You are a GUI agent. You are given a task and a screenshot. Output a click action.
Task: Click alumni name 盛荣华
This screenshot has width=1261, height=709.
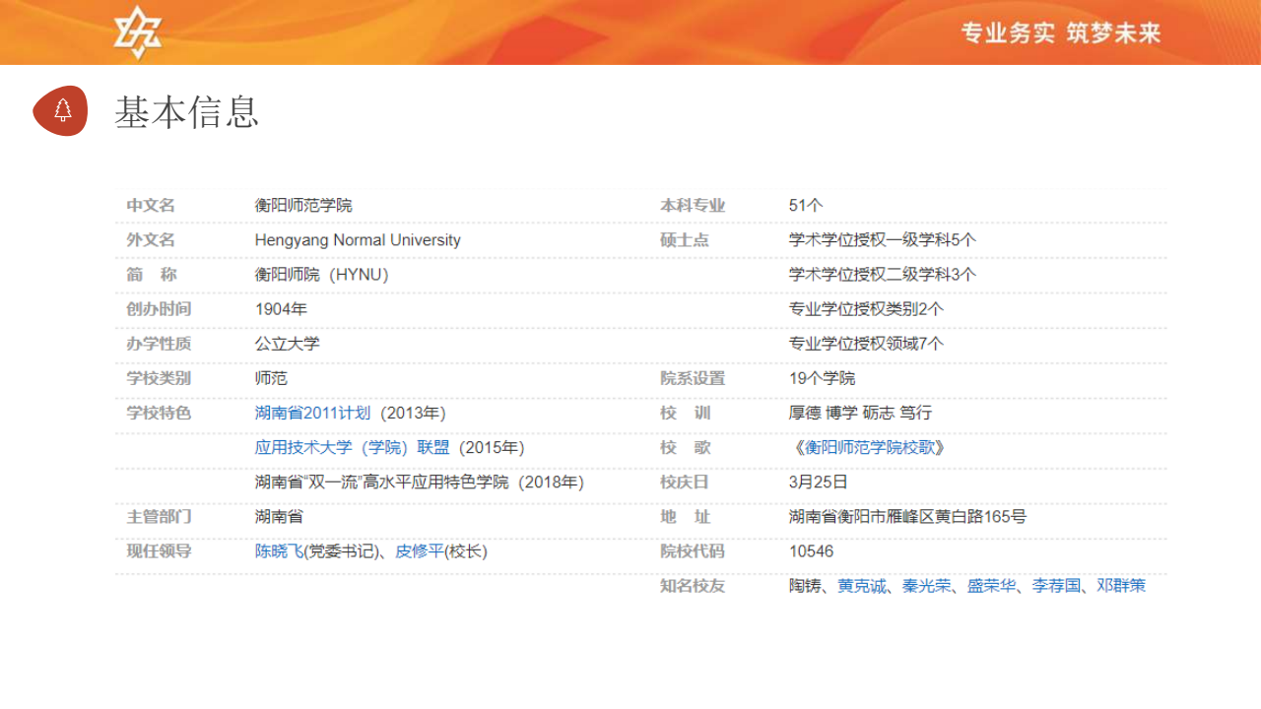(991, 586)
